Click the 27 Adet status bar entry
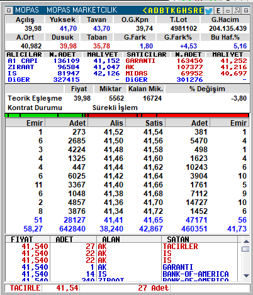Screen dimensions: 253x295 click(x=153, y=288)
